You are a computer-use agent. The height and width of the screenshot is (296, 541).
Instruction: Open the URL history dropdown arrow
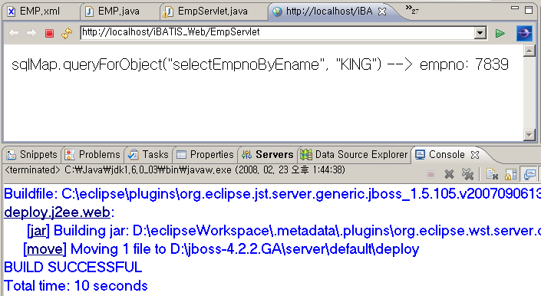480,33
